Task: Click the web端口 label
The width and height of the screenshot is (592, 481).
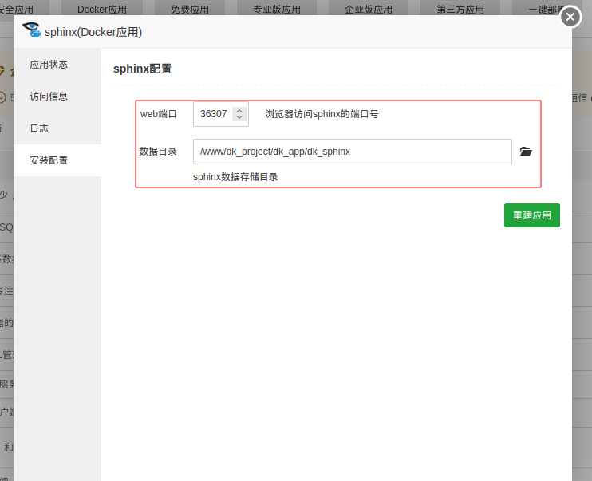Action: click(x=158, y=114)
